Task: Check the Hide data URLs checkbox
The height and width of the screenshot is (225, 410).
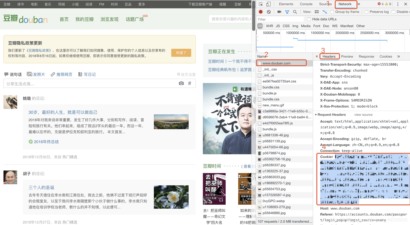Action: (309, 19)
